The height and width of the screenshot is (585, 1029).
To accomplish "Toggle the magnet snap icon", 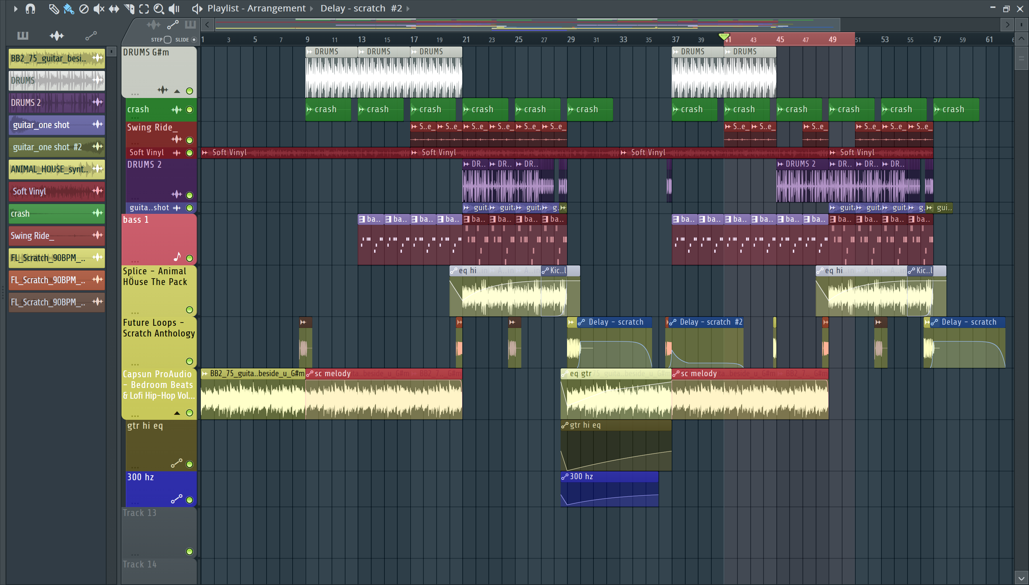I will [x=30, y=9].
